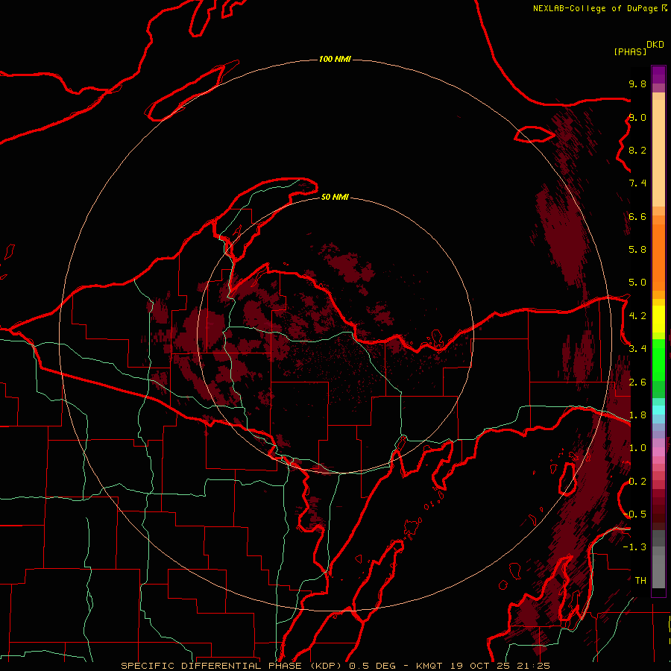Click the 5.8 value on the color scale

click(x=637, y=250)
